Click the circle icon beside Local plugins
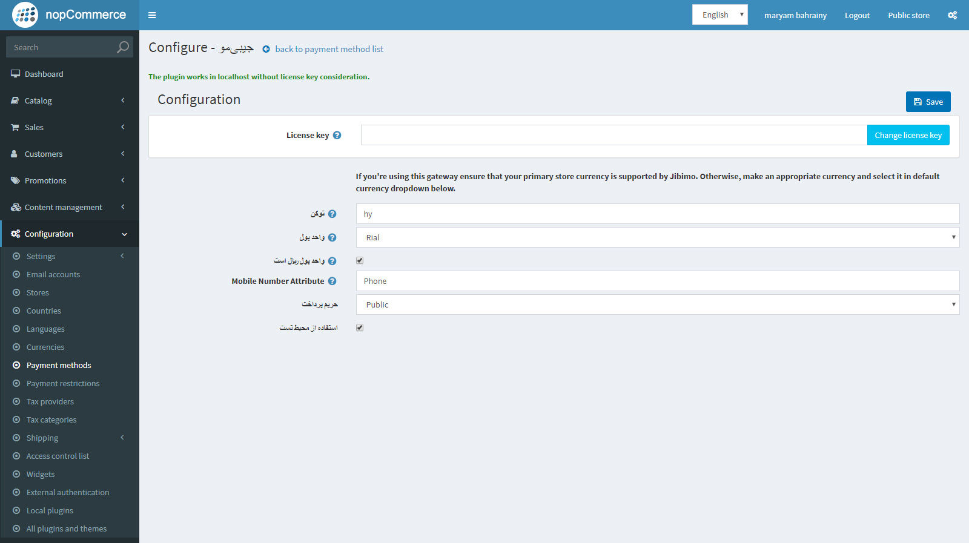This screenshot has width=969, height=543. pyautogui.click(x=16, y=510)
